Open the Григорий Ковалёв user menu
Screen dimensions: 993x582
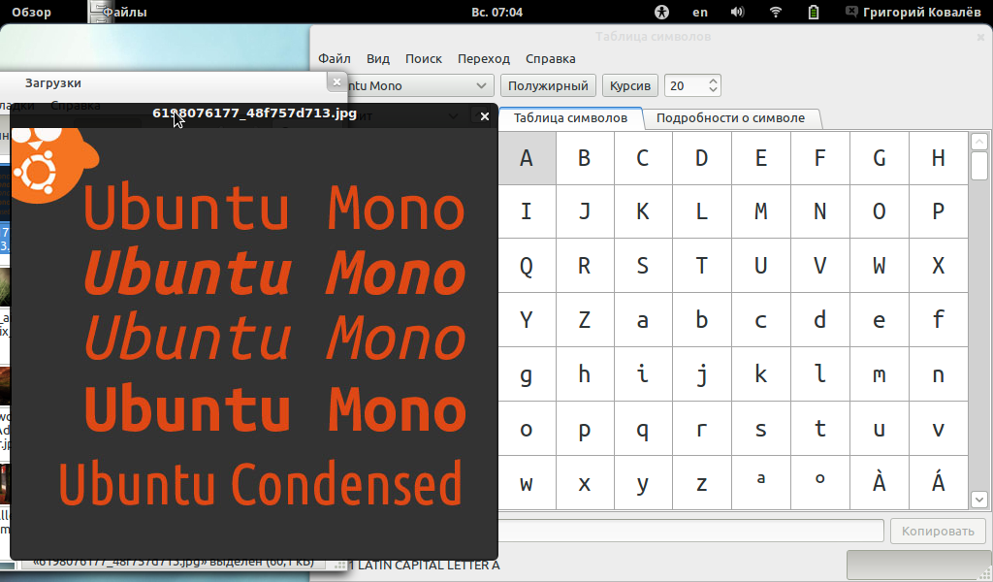[913, 12]
